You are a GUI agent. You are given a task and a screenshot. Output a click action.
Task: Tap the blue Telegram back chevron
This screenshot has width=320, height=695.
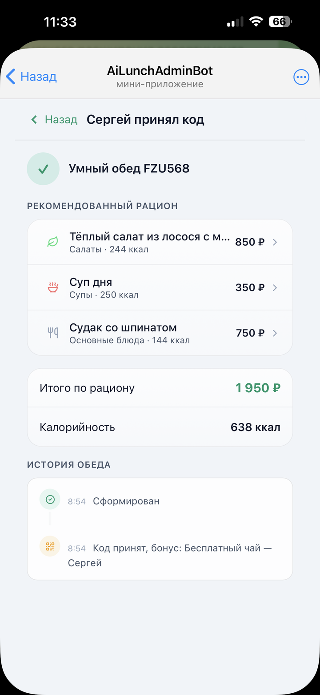[11, 77]
